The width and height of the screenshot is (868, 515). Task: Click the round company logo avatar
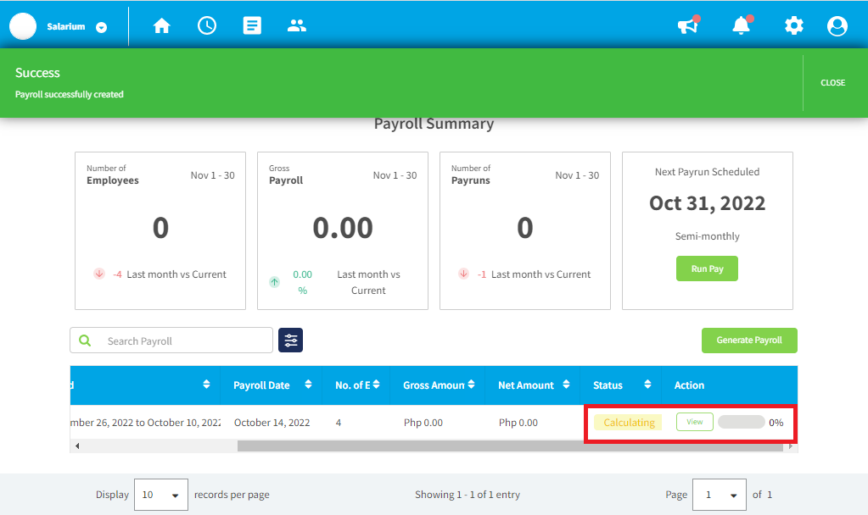(x=23, y=26)
